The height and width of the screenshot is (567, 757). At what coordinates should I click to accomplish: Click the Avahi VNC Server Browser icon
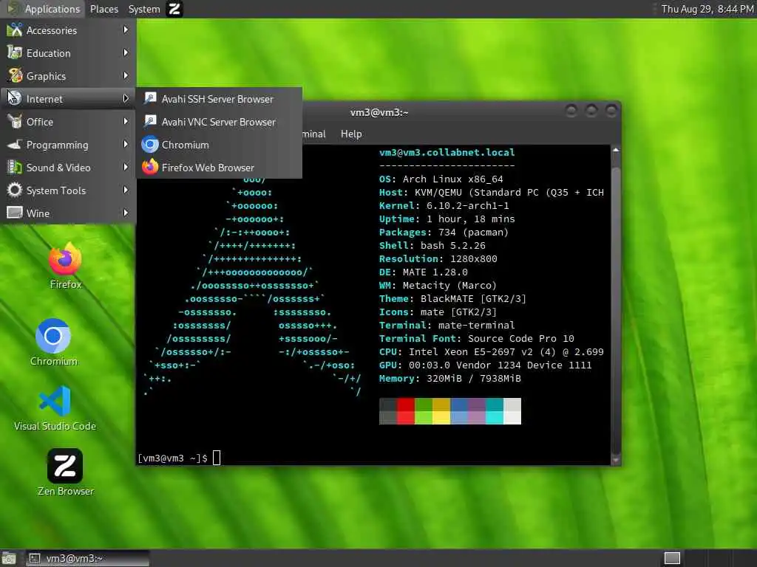pyautogui.click(x=150, y=122)
